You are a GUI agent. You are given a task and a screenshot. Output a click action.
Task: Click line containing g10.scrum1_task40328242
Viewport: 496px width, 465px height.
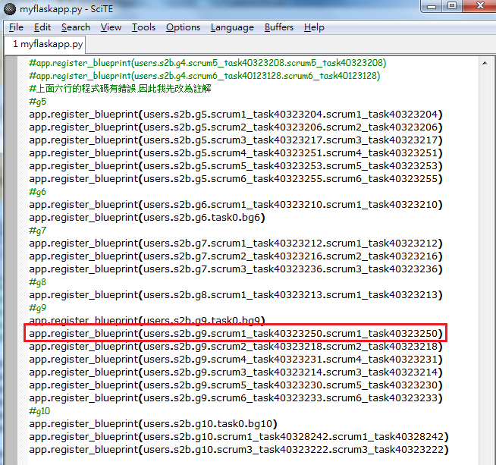239,437
